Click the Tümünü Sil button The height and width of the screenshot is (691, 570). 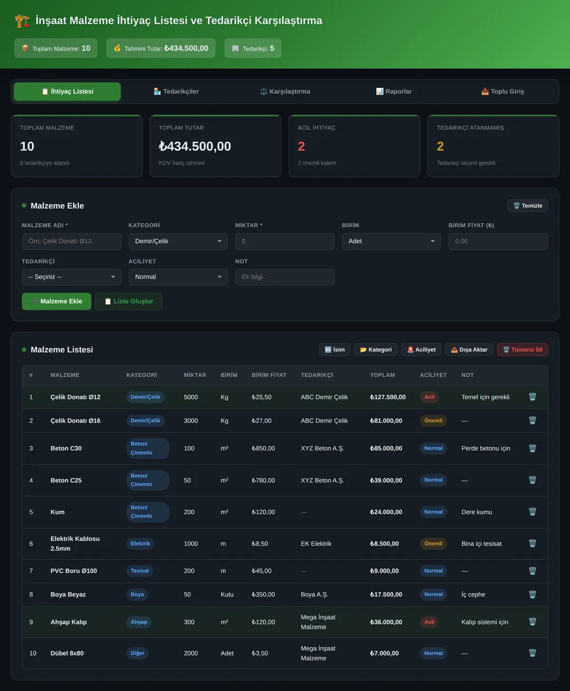pos(522,350)
